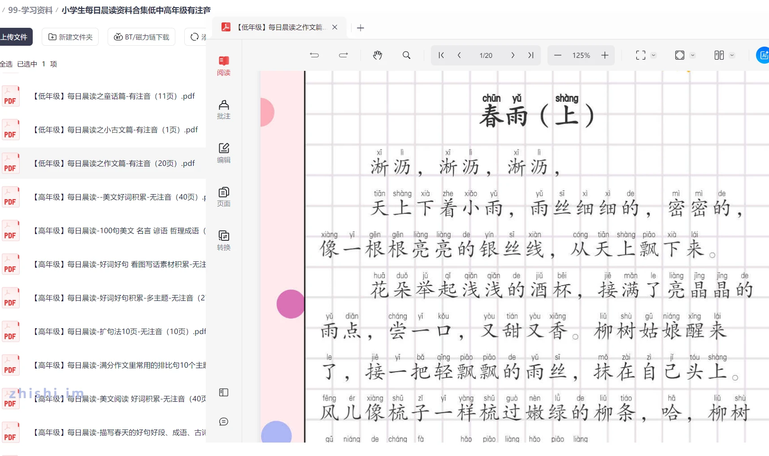Open 美文好词积累-无注音 (40页) file

pos(118,197)
